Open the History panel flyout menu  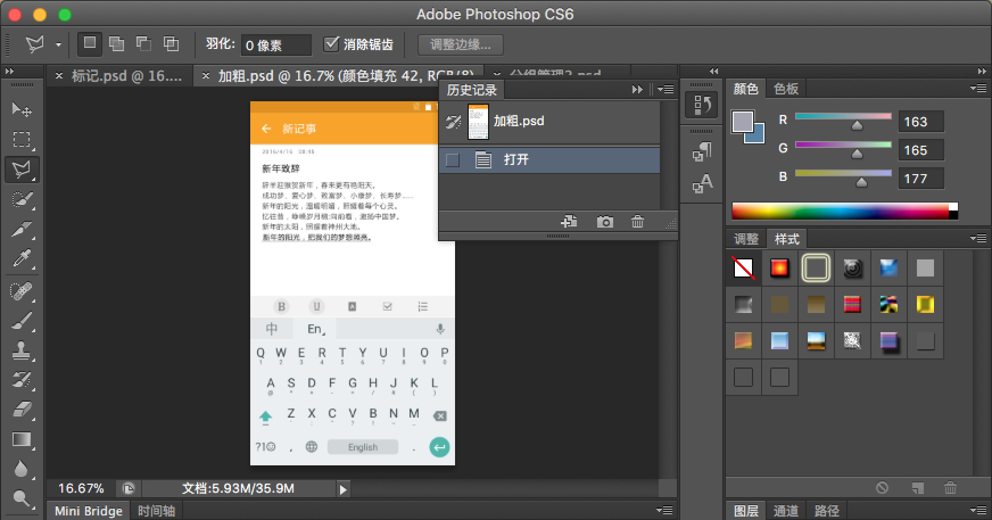pos(666,89)
